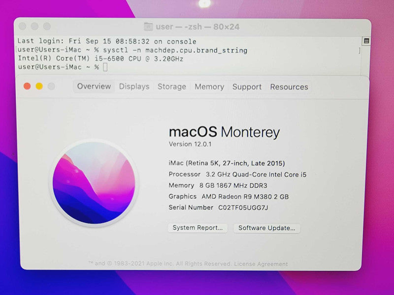
Task: Minimize the About This Mac window
Action: pyautogui.click(x=39, y=86)
